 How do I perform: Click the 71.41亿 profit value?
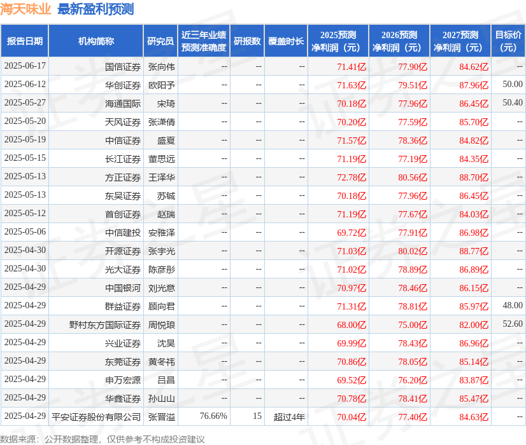(352, 67)
